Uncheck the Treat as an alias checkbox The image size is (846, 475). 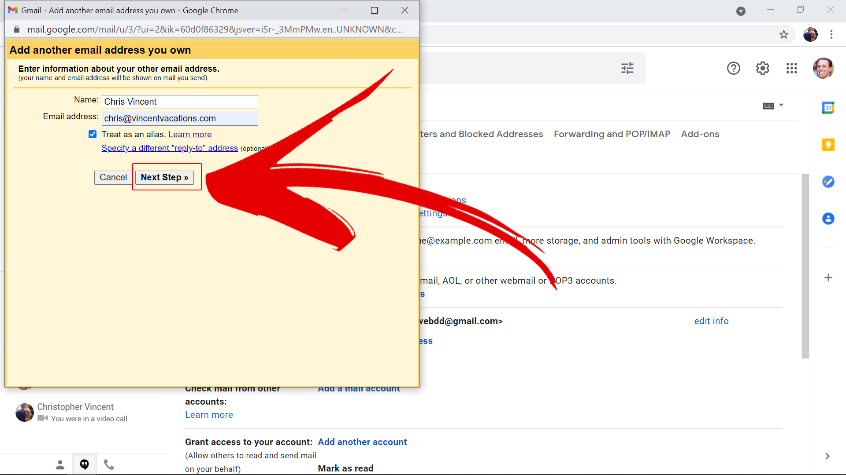point(93,134)
